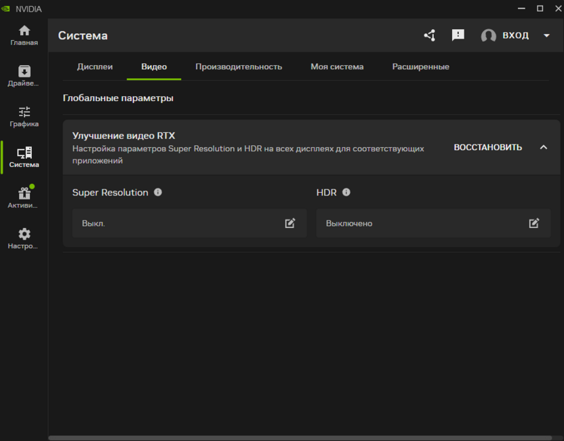Open the Главная home section
The image size is (564, 441).
(x=24, y=35)
